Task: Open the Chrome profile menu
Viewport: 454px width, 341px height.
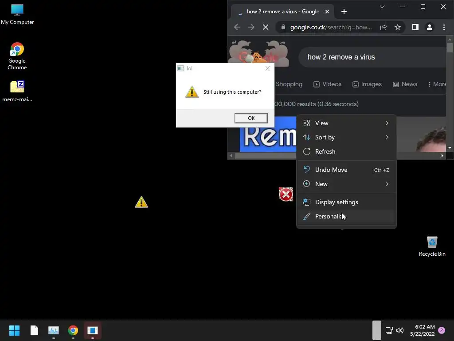Action: (x=429, y=27)
